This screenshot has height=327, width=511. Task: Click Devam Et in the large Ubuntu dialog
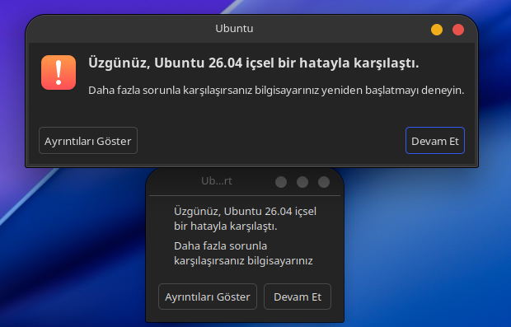434,141
